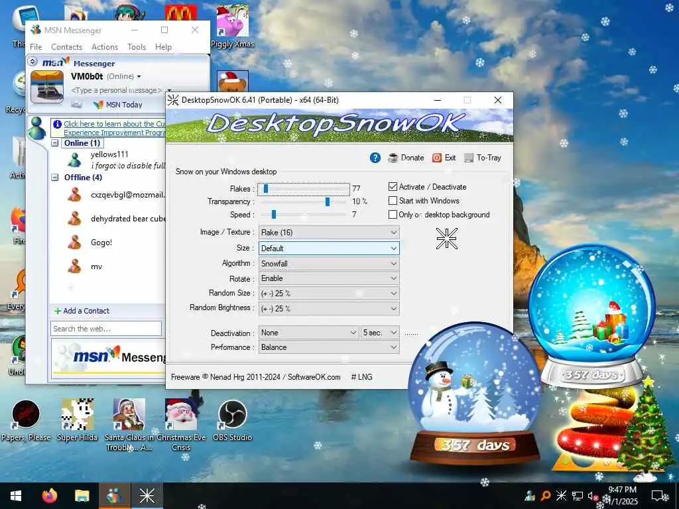The image size is (679, 509).
Task: Click Add a Contact in Messenger
Action: click(82, 311)
